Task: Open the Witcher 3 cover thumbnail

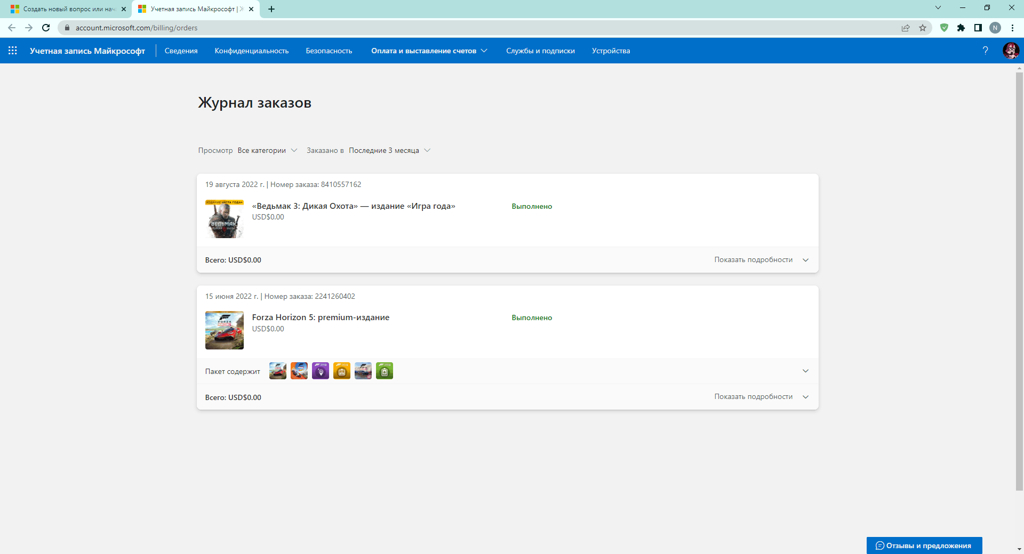Action: pyautogui.click(x=225, y=219)
